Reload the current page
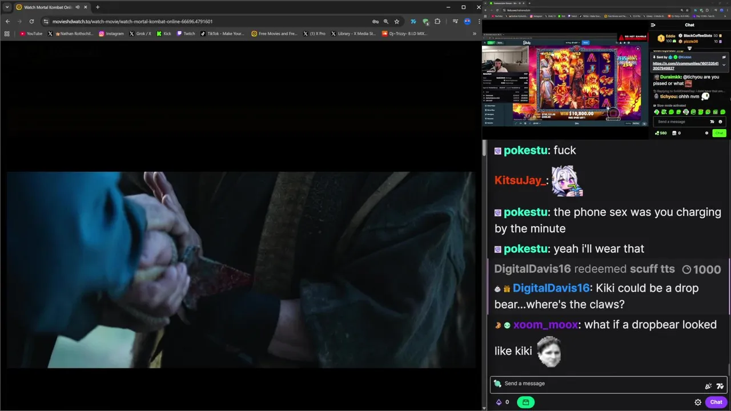 tap(31, 22)
